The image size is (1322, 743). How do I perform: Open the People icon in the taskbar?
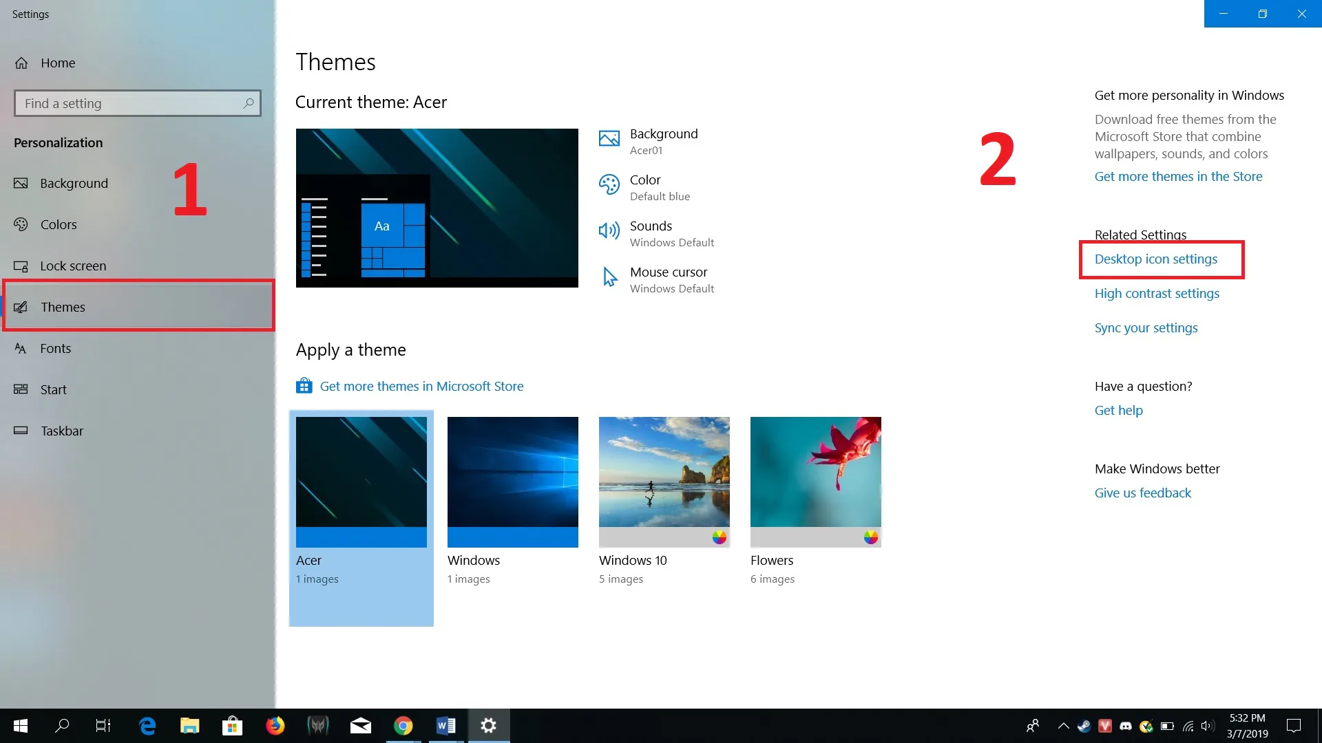pos(1032,726)
